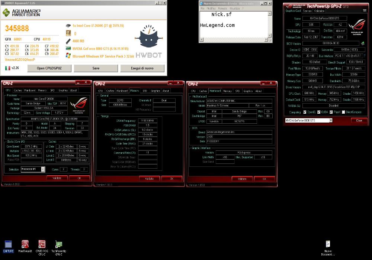Click the GPU-Z BIOS save chip icon

(x=362, y=43)
